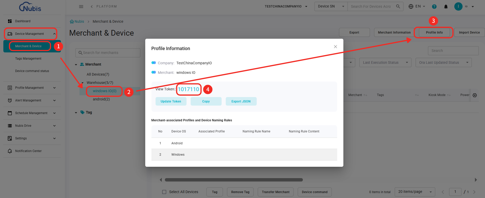Open the TESTCHINACOMPANYIO company dropdown
Image resolution: width=485 pixels, height=198 pixels.
(286, 6)
